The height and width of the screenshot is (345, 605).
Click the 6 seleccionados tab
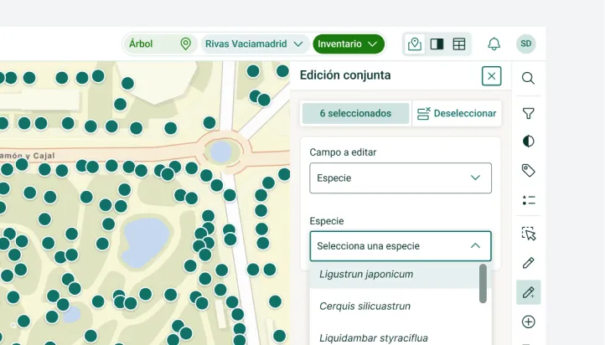pyautogui.click(x=355, y=113)
